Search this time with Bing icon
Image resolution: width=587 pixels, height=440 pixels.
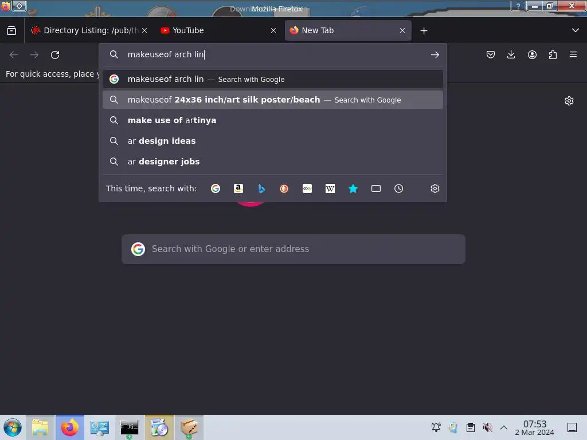coord(261,188)
